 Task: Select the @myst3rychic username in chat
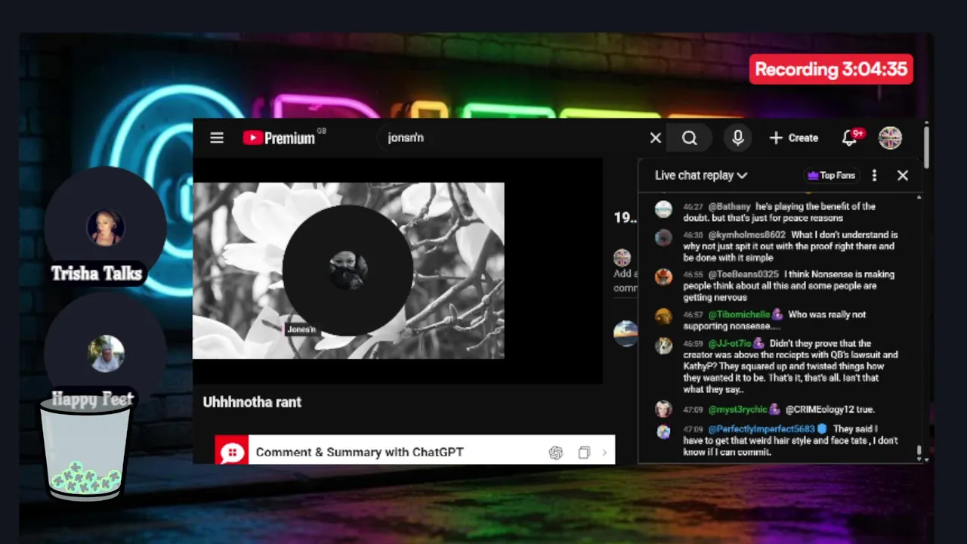[x=737, y=410]
